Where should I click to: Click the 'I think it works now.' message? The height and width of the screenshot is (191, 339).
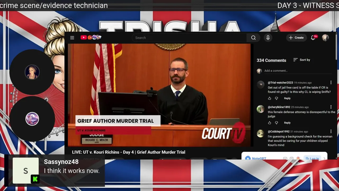pyautogui.click(x=72, y=171)
